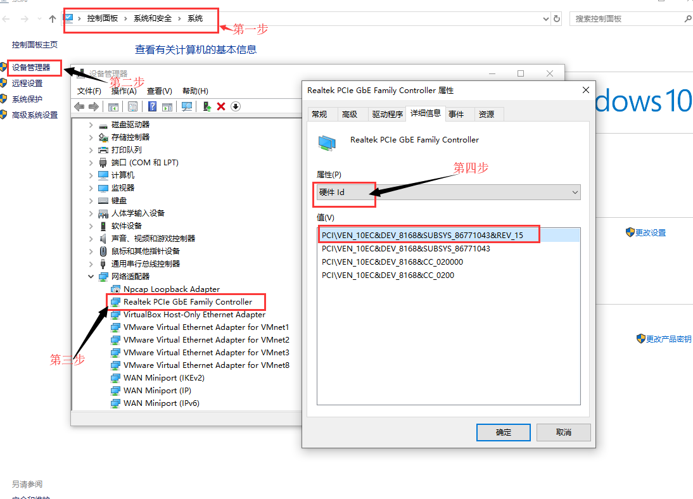The height and width of the screenshot is (499, 693).
Task: Expand the 计算机 tree node
Action: click(91, 175)
